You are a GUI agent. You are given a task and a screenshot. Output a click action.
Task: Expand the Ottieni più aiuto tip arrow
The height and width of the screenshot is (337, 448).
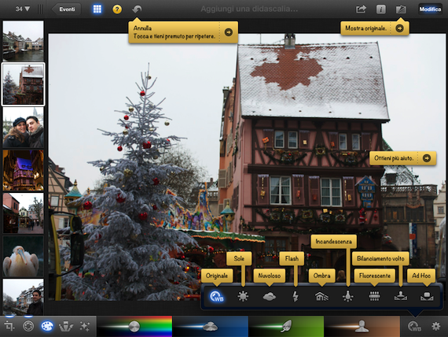pos(427,158)
